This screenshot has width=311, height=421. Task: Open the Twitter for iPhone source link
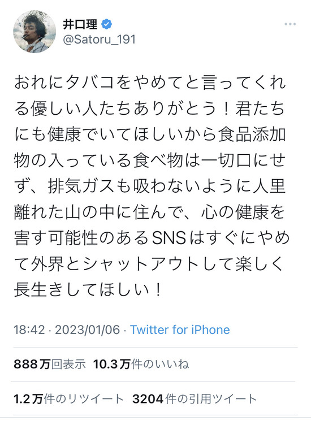[180, 329]
